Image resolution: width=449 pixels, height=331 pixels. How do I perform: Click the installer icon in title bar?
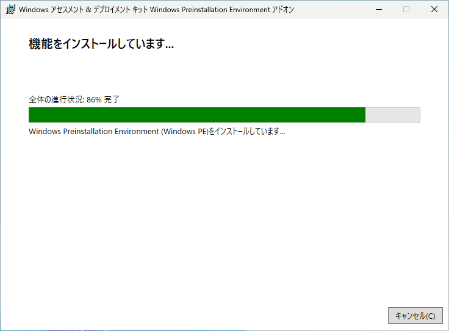click(10, 9)
